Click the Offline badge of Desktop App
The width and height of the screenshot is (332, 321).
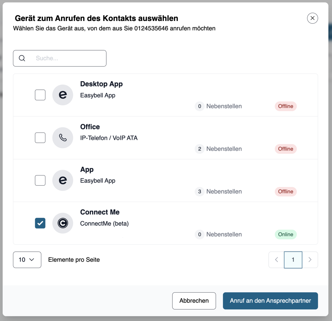point(286,106)
